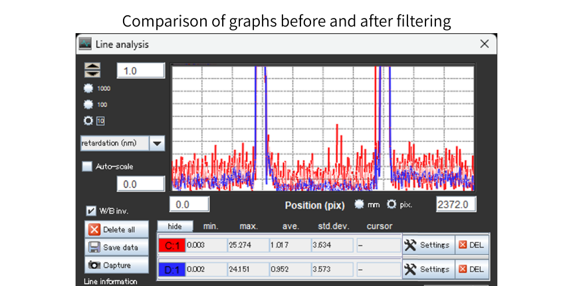Screen dimensions: 573x286
Task: Choose the 10 scale radio option
Action: 88,121
